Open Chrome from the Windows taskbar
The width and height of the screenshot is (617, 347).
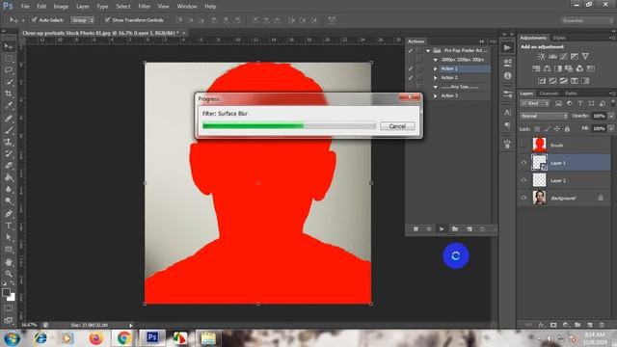click(124, 338)
